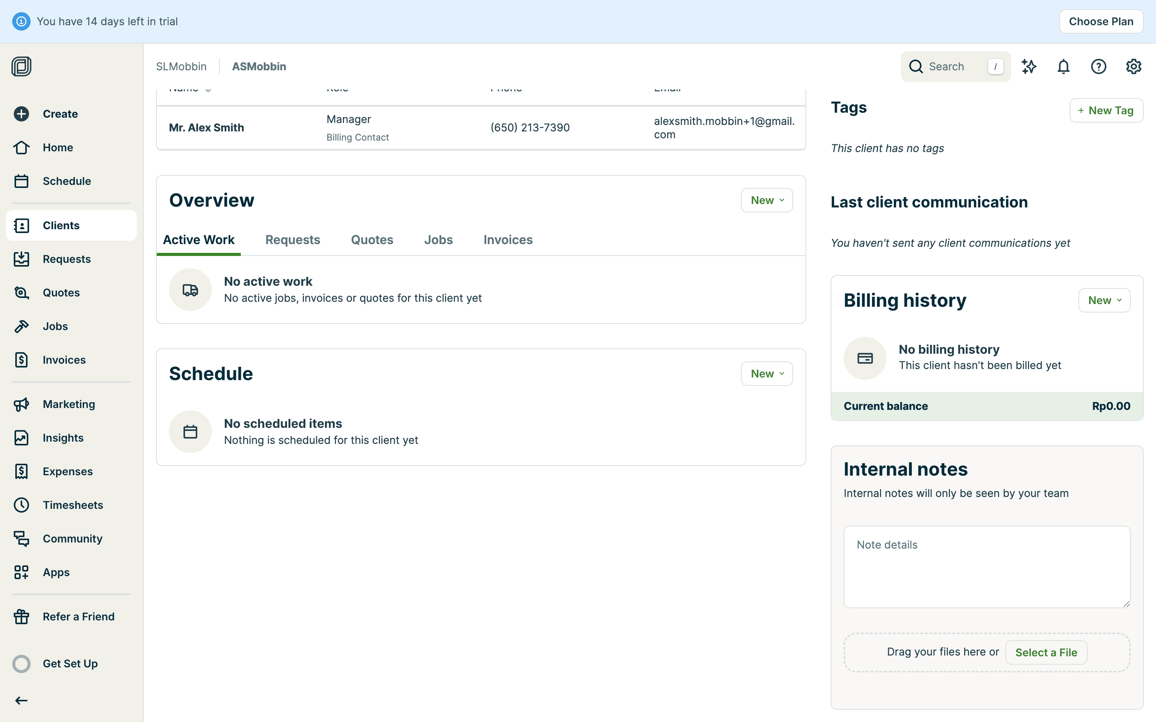Click the New Tag button
The width and height of the screenshot is (1156, 722).
click(x=1106, y=110)
